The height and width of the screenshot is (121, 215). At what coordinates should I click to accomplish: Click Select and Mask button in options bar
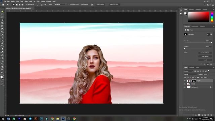(x=114, y=5)
